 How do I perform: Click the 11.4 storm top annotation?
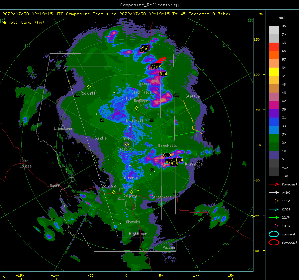pos(178,160)
